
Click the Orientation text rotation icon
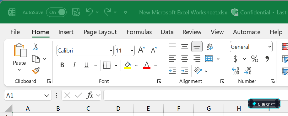coord(198,71)
